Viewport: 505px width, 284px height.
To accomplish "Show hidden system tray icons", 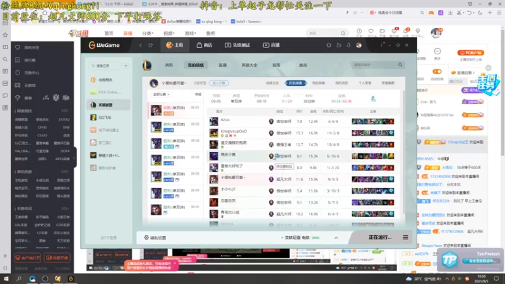I will click(x=447, y=279).
